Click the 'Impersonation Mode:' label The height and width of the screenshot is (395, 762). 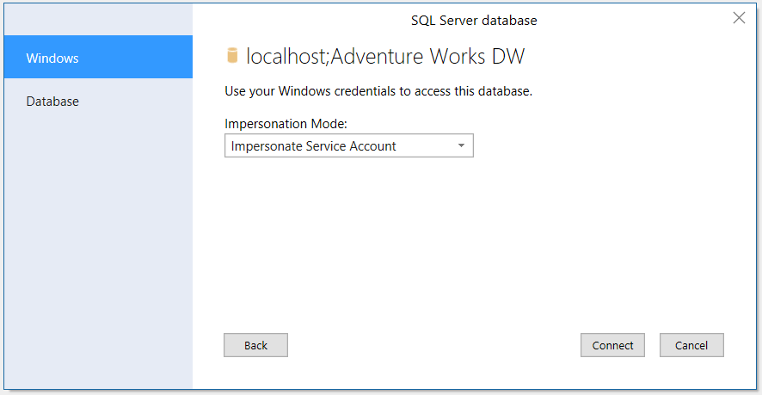pos(286,124)
